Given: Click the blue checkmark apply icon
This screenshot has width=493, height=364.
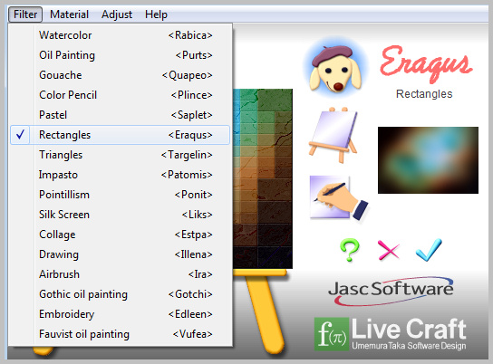Looking at the screenshot, I should pyautogui.click(x=429, y=250).
